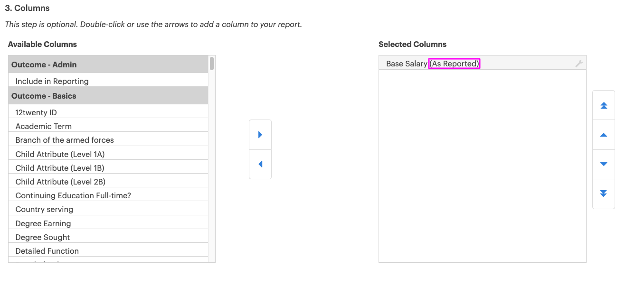Select Base Salary (As Reported) column

(432, 64)
